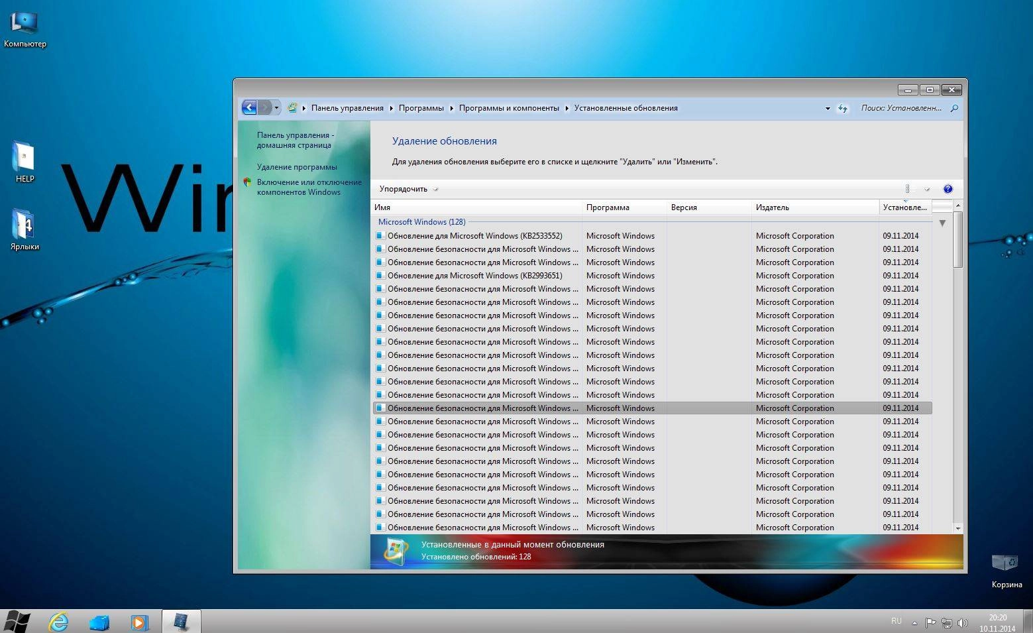Open the Удаление программы link

297,167
